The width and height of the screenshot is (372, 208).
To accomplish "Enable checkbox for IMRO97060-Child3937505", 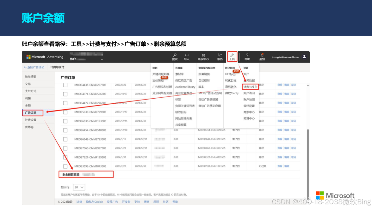I will pos(65,148).
